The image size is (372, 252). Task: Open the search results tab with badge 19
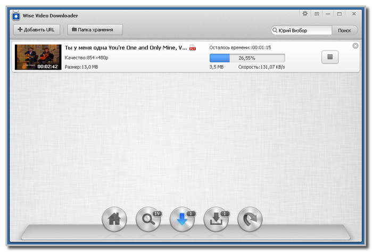tap(148, 219)
